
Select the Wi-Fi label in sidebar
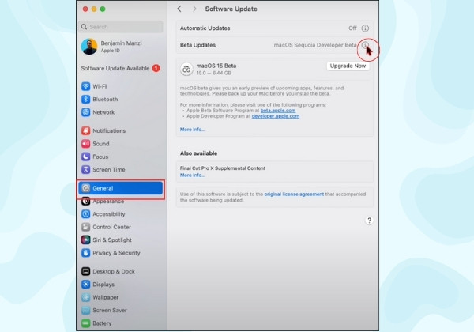point(100,86)
